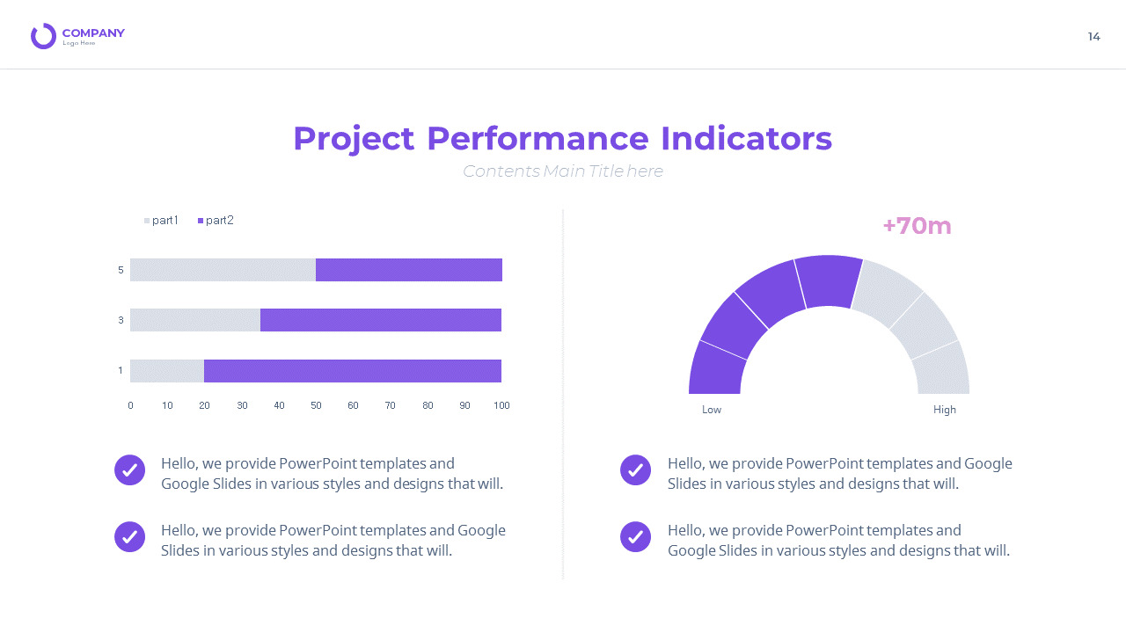1126x633 pixels.
Task: Click the top checkmark icon in the right column
Action: 635,470
